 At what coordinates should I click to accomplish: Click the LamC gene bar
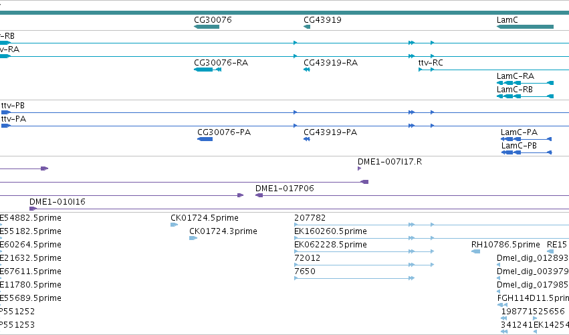[x=525, y=27]
